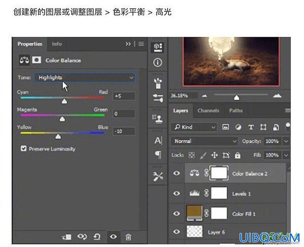Open the Libraries panel icon
This screenshot has height=247, width=304.
pos(158,47)
